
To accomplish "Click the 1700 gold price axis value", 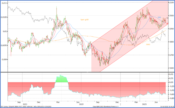I will pos(171,55).
